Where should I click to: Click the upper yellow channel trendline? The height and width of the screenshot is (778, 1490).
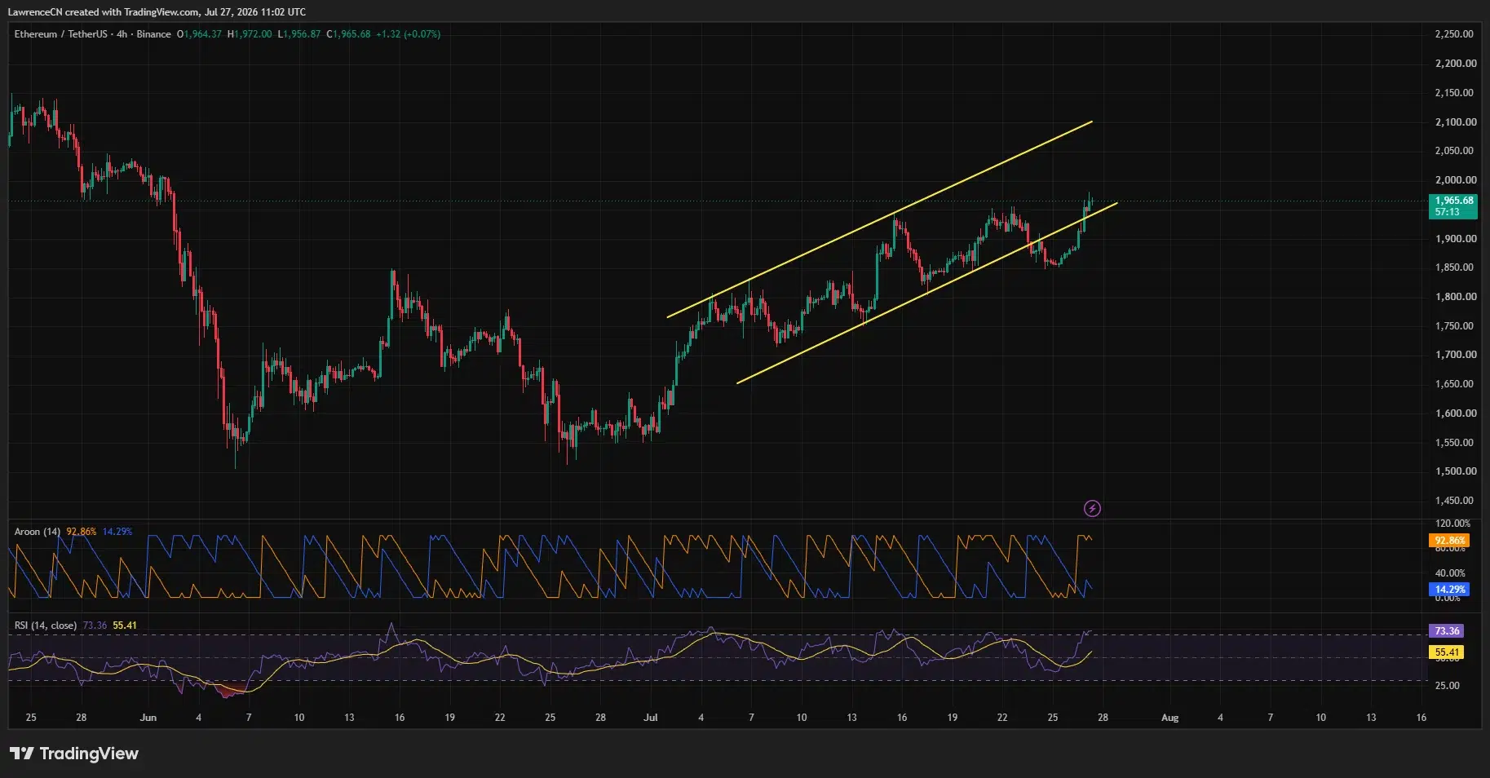[x=879, y=219]
